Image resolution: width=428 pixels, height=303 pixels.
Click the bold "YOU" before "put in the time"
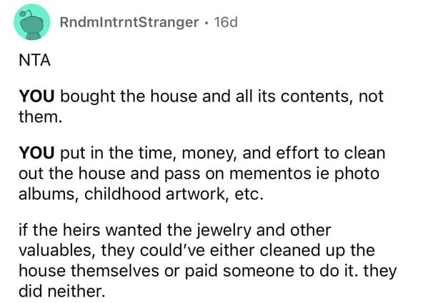pos(36,153)
